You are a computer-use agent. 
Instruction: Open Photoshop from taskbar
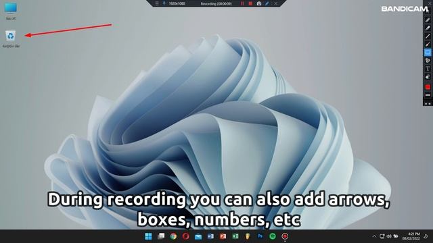pos(260,236)
